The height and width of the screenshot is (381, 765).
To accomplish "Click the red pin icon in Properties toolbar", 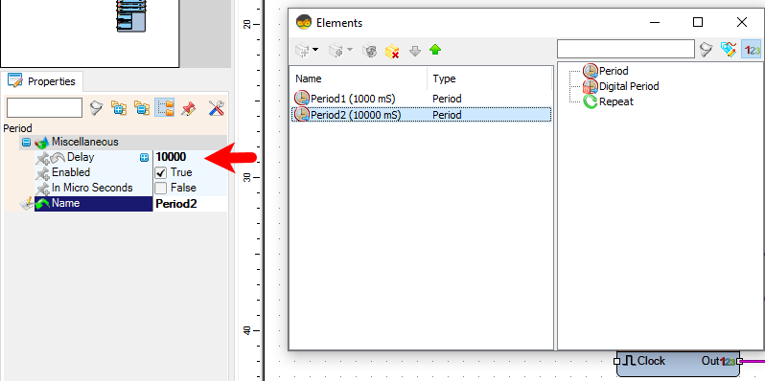I will [188, 107].
